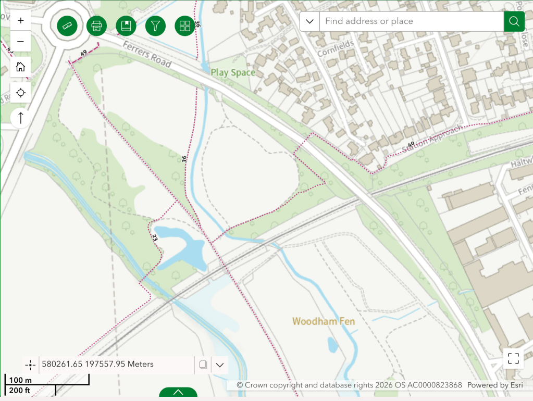Image resolution: width=533 pixels, height=401 pixels.
Task: Click the Find address or place field
Action: [x=412, y=21]
